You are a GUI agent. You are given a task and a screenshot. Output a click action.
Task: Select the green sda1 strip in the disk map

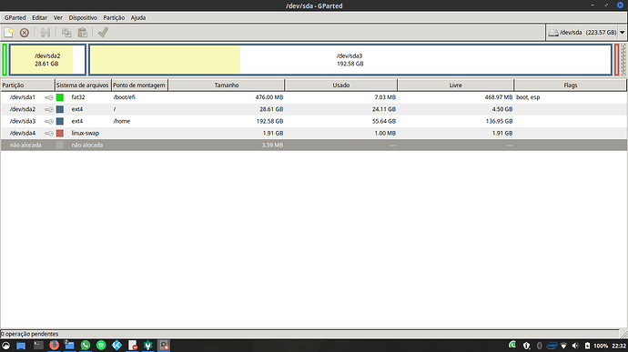point(5,60)
